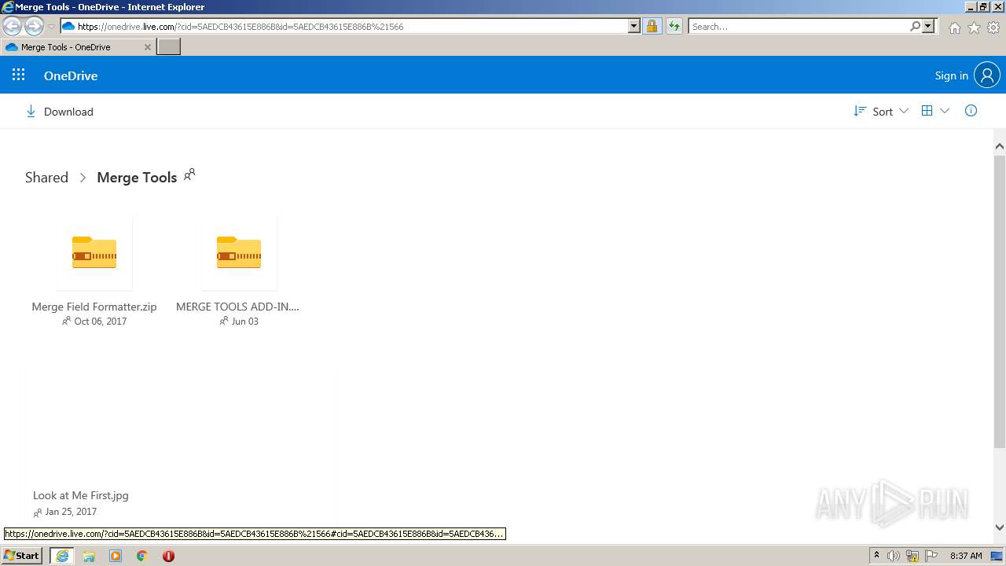Click the red security taskbar icon
The image size is (1006, 566).
[168, 556]
